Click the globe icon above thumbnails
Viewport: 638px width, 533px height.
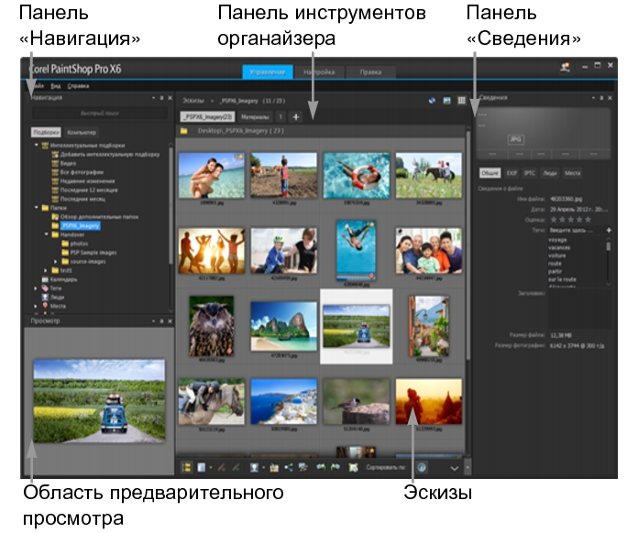[432, 98]
